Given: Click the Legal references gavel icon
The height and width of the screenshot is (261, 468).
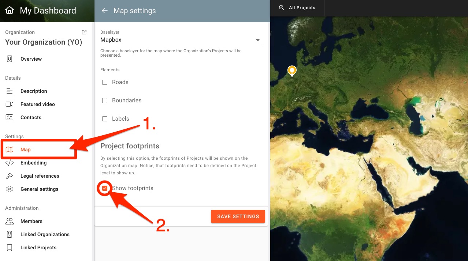Looking at the screenshot, I should pos(10,176).
